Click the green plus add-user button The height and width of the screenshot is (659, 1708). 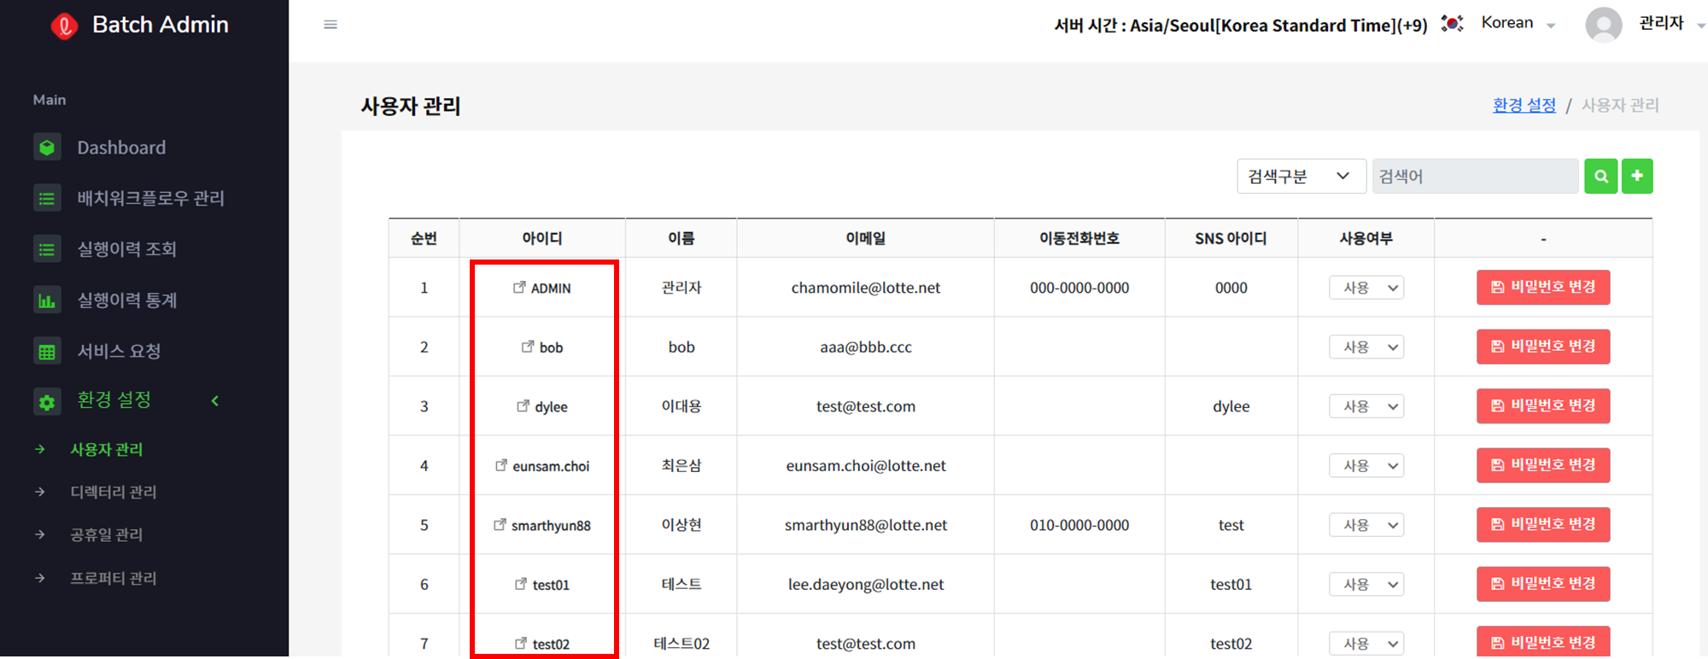pos(1637,177)
